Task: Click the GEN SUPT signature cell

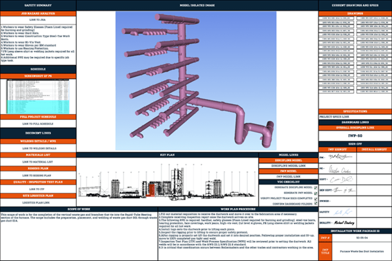Action: click(x=338, y=190)
